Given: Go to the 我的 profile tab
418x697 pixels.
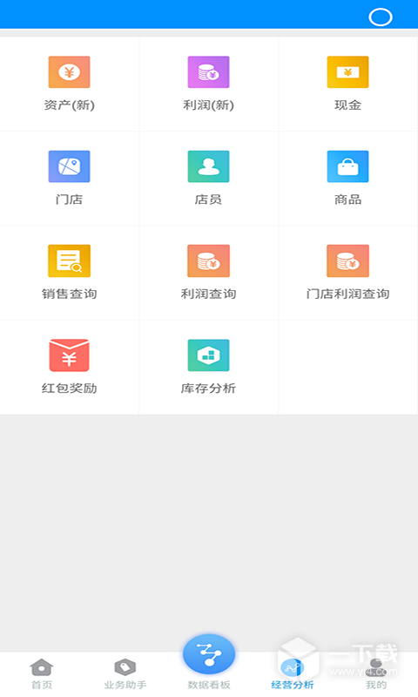Looking at the screenshot, I should (x=376, y=673).
